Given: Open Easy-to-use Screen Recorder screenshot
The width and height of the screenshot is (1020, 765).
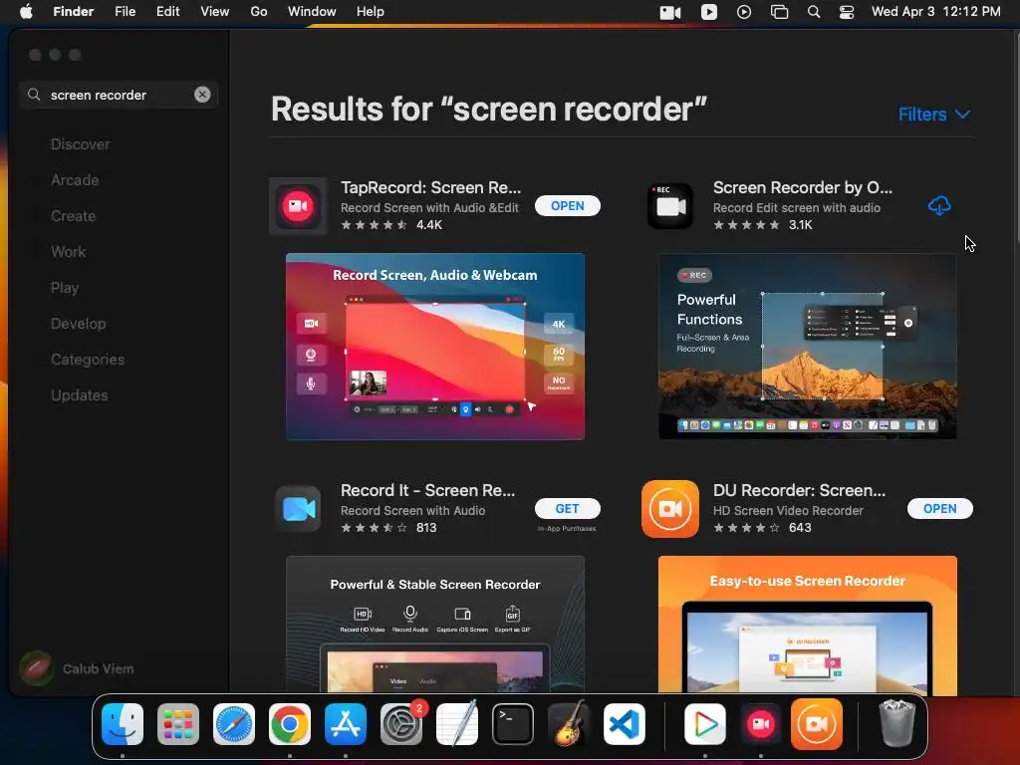Looking at the screenshot, I should (x=807, y=625).
